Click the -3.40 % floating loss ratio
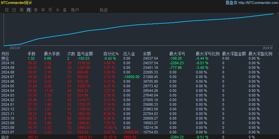279x139 pixels. 202,68
